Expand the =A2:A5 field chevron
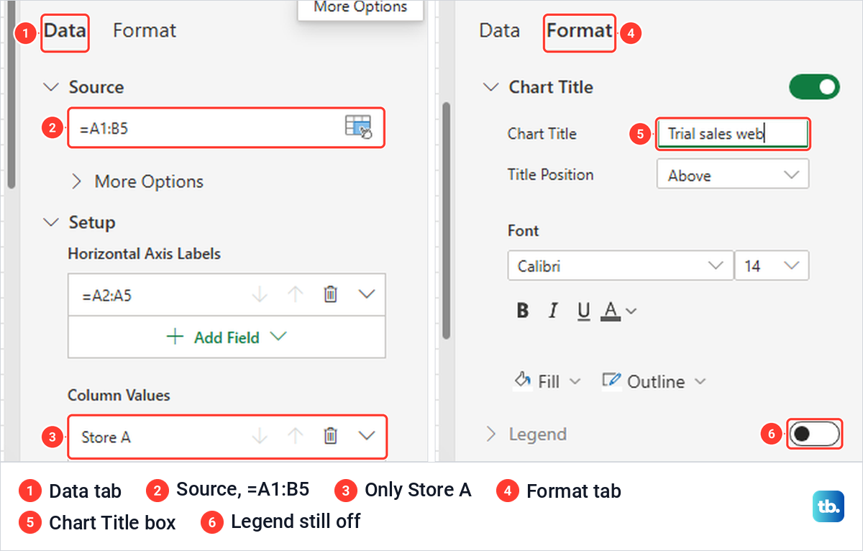The image size is (863, 551). (367, 294)
